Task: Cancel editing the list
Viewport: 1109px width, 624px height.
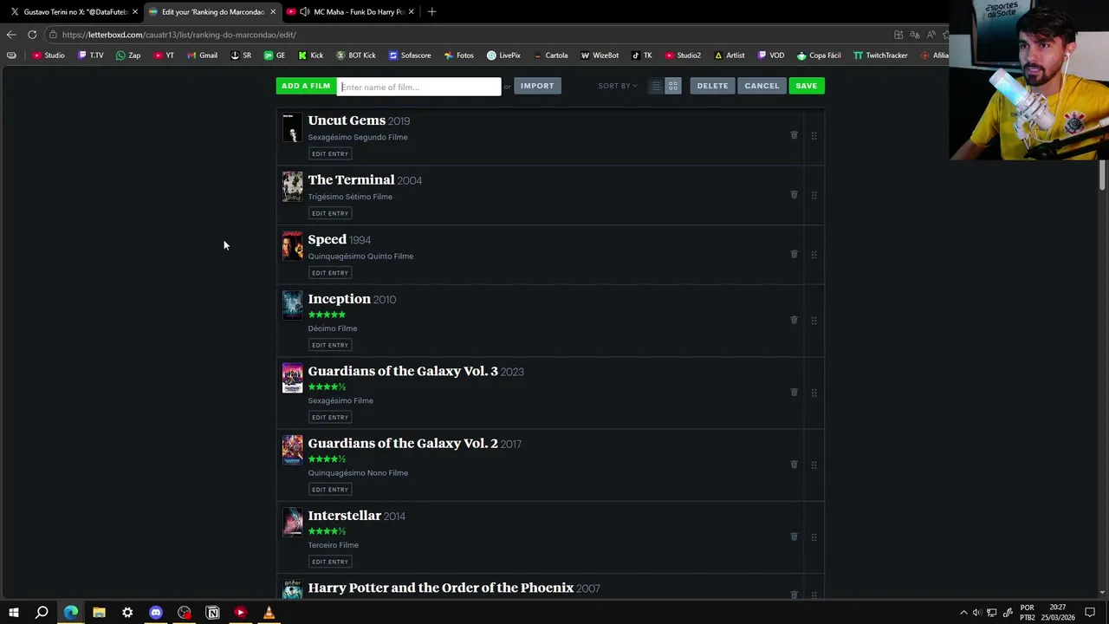Action: [x=762, y=86]
